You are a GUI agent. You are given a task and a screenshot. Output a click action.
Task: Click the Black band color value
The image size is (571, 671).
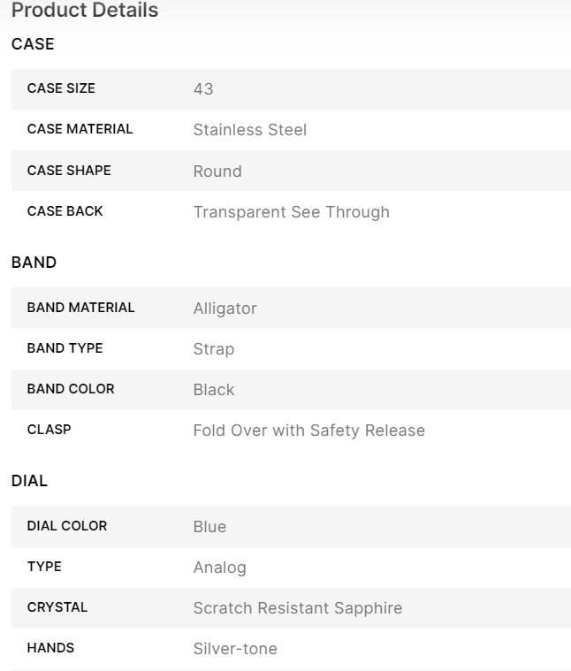point(214,390)
